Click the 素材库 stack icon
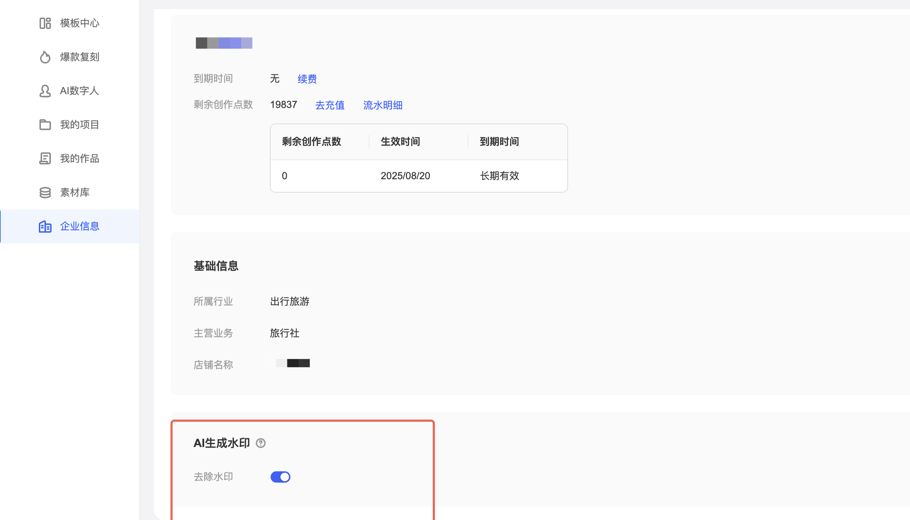Viewport: 910px width, 520px height. tap(45, 193)
